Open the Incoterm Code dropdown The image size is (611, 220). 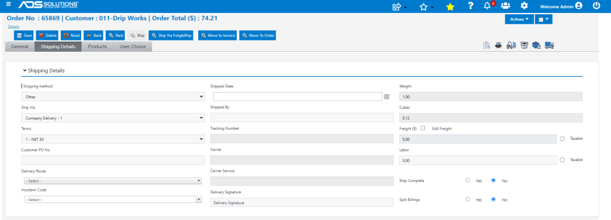tap(113, 199)
